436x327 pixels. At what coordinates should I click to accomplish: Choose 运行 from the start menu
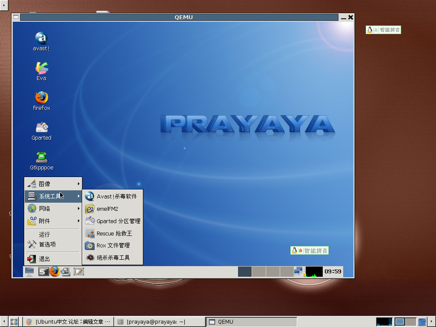click(x=53, y=235)
